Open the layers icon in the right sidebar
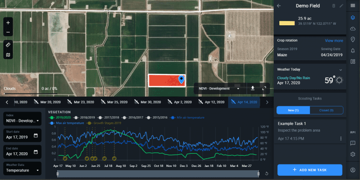The height and width of the screenshot is (180, 360). pos(353,18)
